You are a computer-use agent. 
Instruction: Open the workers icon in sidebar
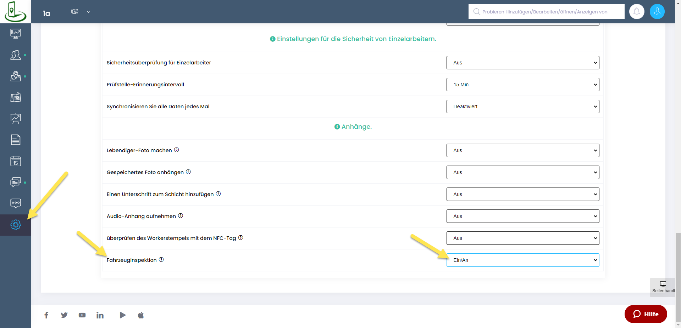click(x=16, y=55)
